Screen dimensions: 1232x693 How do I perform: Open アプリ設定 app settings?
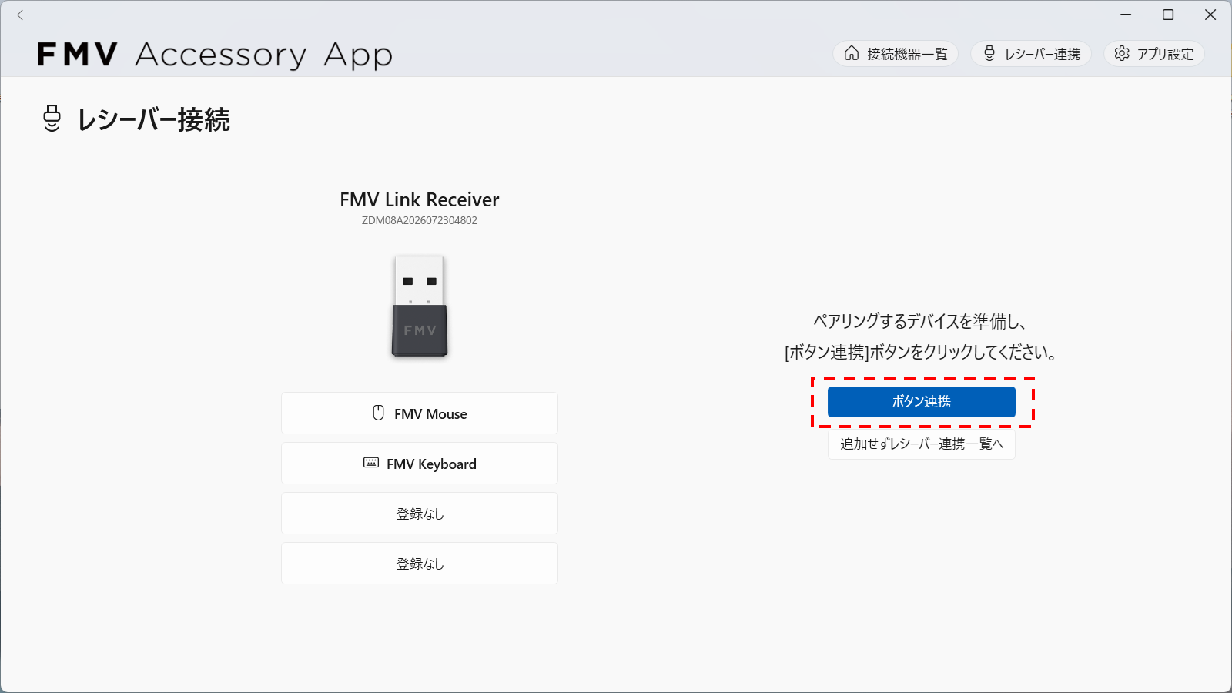[x=1154, y=53]
